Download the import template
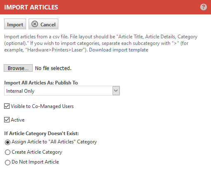 pyautogui.click(x=119, y=50)
